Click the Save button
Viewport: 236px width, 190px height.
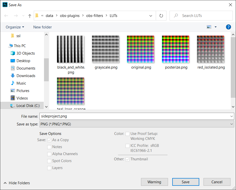185,182
